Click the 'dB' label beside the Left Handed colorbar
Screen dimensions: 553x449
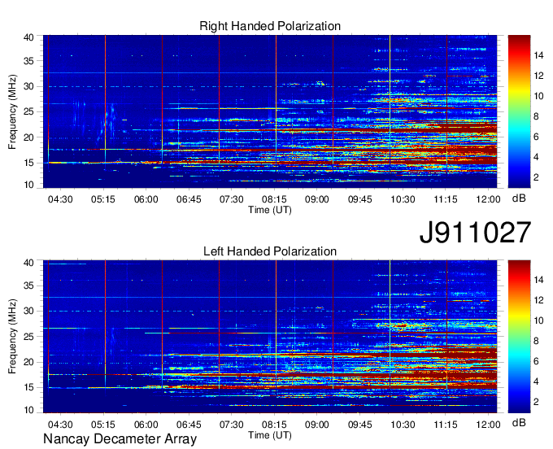click(519, 422)
